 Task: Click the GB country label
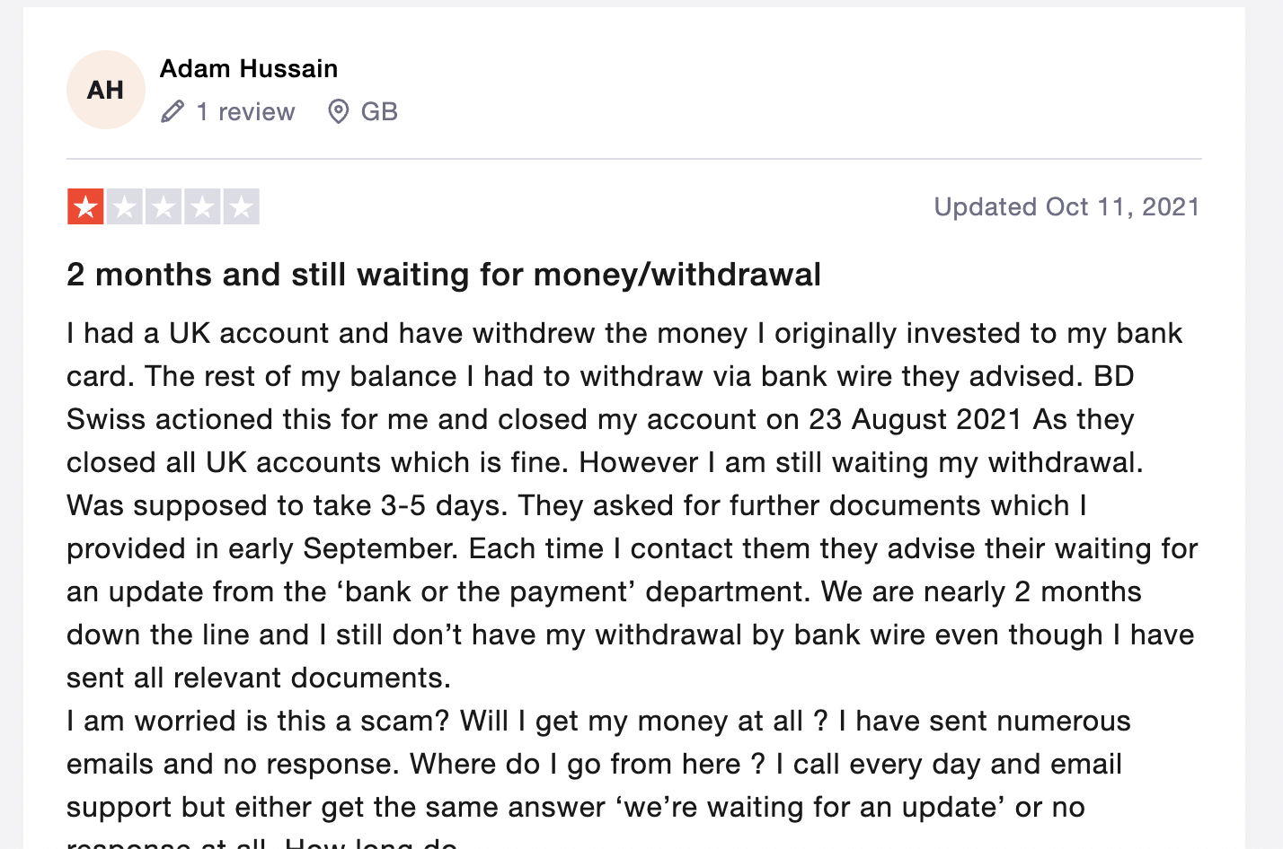(379, 112)
